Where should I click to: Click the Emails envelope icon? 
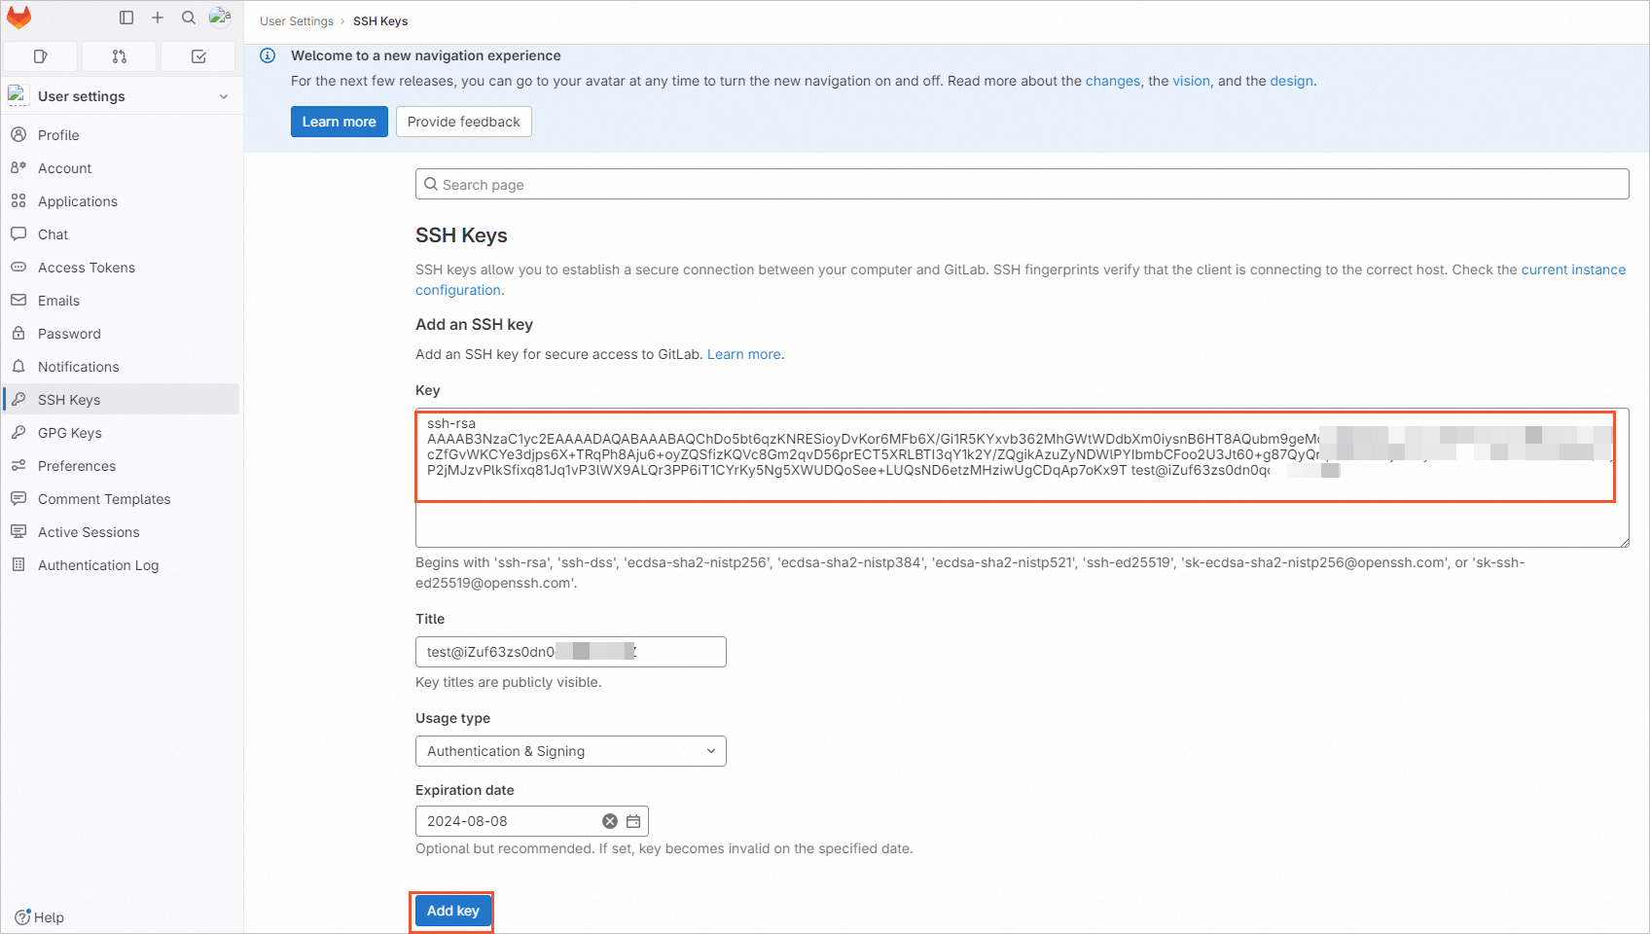point(18,300)
